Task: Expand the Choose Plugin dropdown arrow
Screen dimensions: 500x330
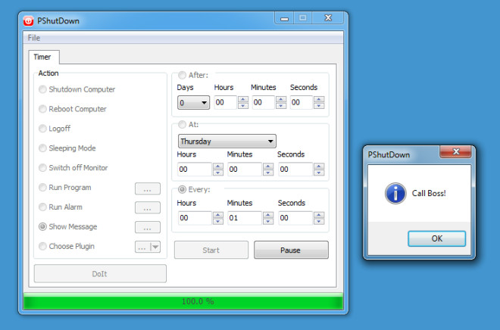Action: tap(155, 247)
